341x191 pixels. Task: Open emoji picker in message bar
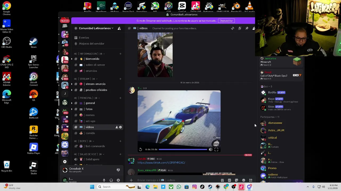[x=243, y=180]
